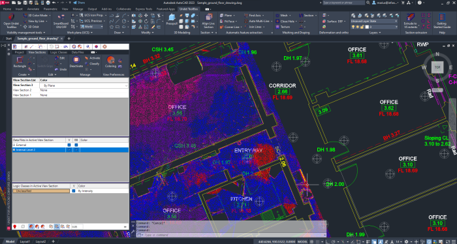Click the Presspull tool
The image size is (457, 244).
pos(172,20)
